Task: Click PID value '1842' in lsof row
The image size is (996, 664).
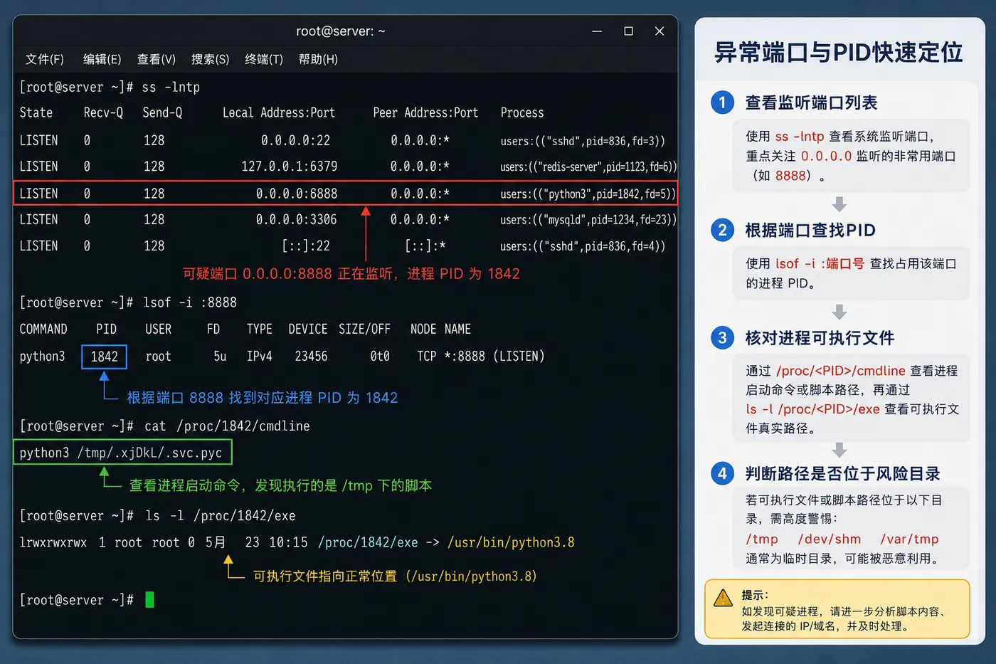Action: click(x=105, y=357)
